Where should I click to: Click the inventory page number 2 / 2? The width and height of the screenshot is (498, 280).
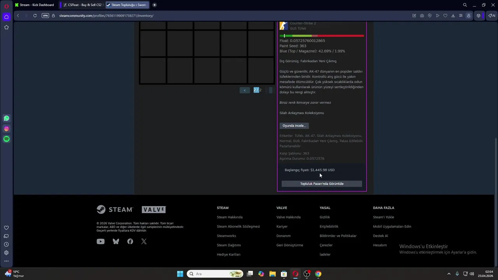coord(257,90)
